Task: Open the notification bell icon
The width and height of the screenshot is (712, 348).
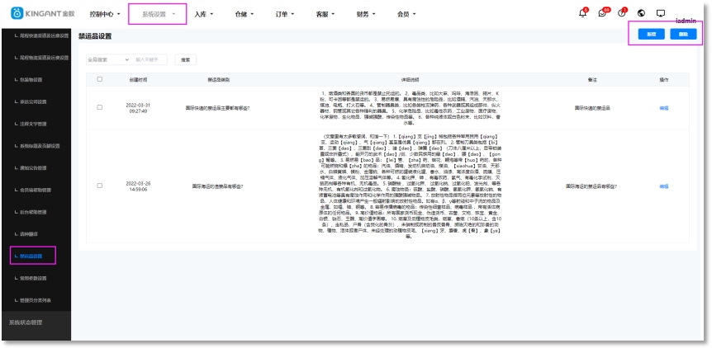Action: [x=582, y=13]
